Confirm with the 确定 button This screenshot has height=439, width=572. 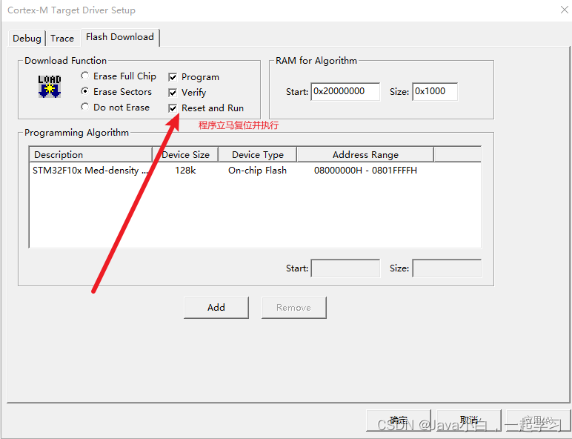click(x=399, y=420)
